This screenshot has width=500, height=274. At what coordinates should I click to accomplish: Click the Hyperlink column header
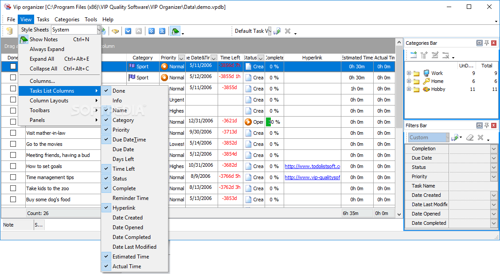pos(312,58)
